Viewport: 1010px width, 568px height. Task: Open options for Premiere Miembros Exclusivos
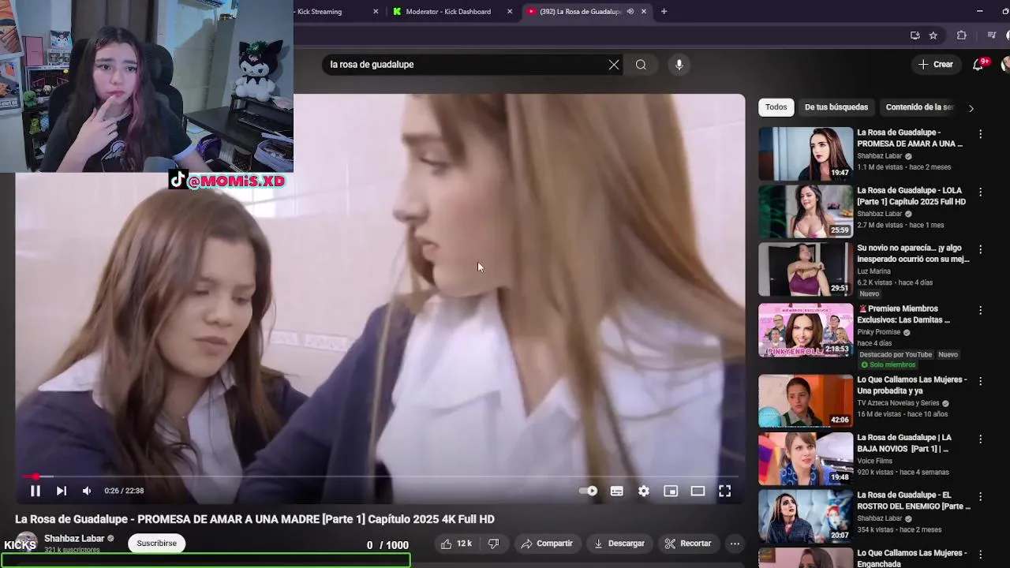(980, 311)
